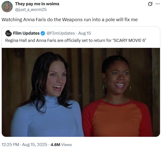Image resolution: width=161 pixels, height=147 pixels.
Task: Click the Aug 15 quoted tweet date
Action: 84,33
